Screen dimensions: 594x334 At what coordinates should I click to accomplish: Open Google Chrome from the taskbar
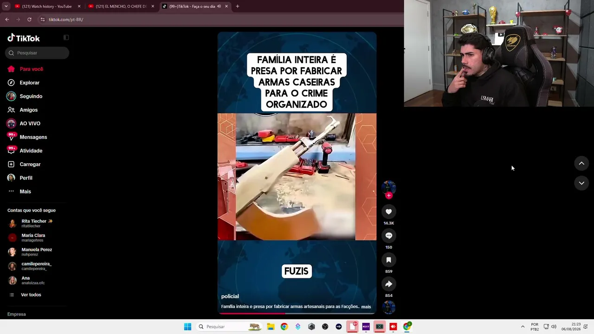(x=284, y=327)
